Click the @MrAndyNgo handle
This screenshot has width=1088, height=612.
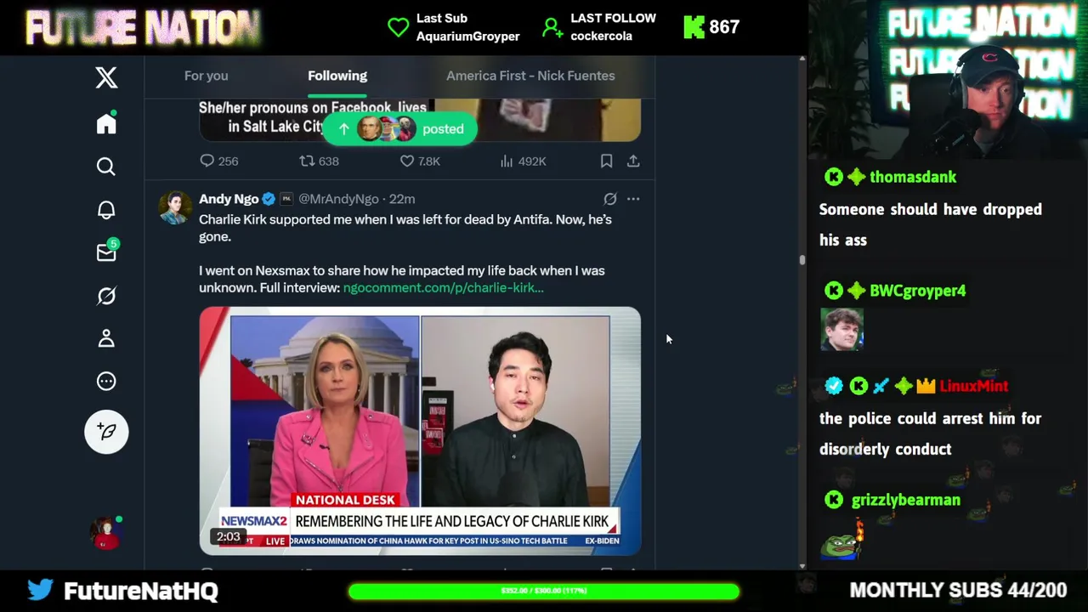[x=338, y=199]
